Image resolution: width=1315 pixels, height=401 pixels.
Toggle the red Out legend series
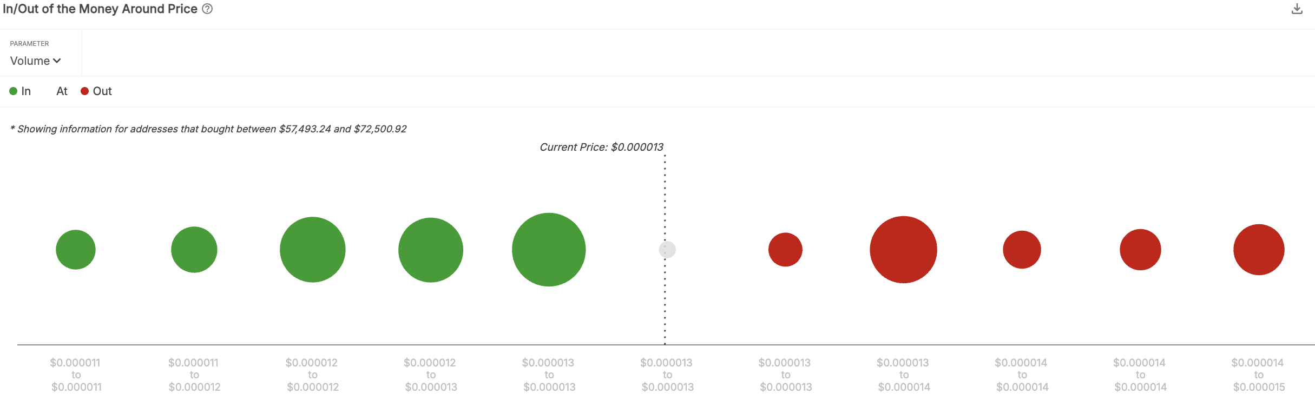pyautogui.click(x=96, y=91)
